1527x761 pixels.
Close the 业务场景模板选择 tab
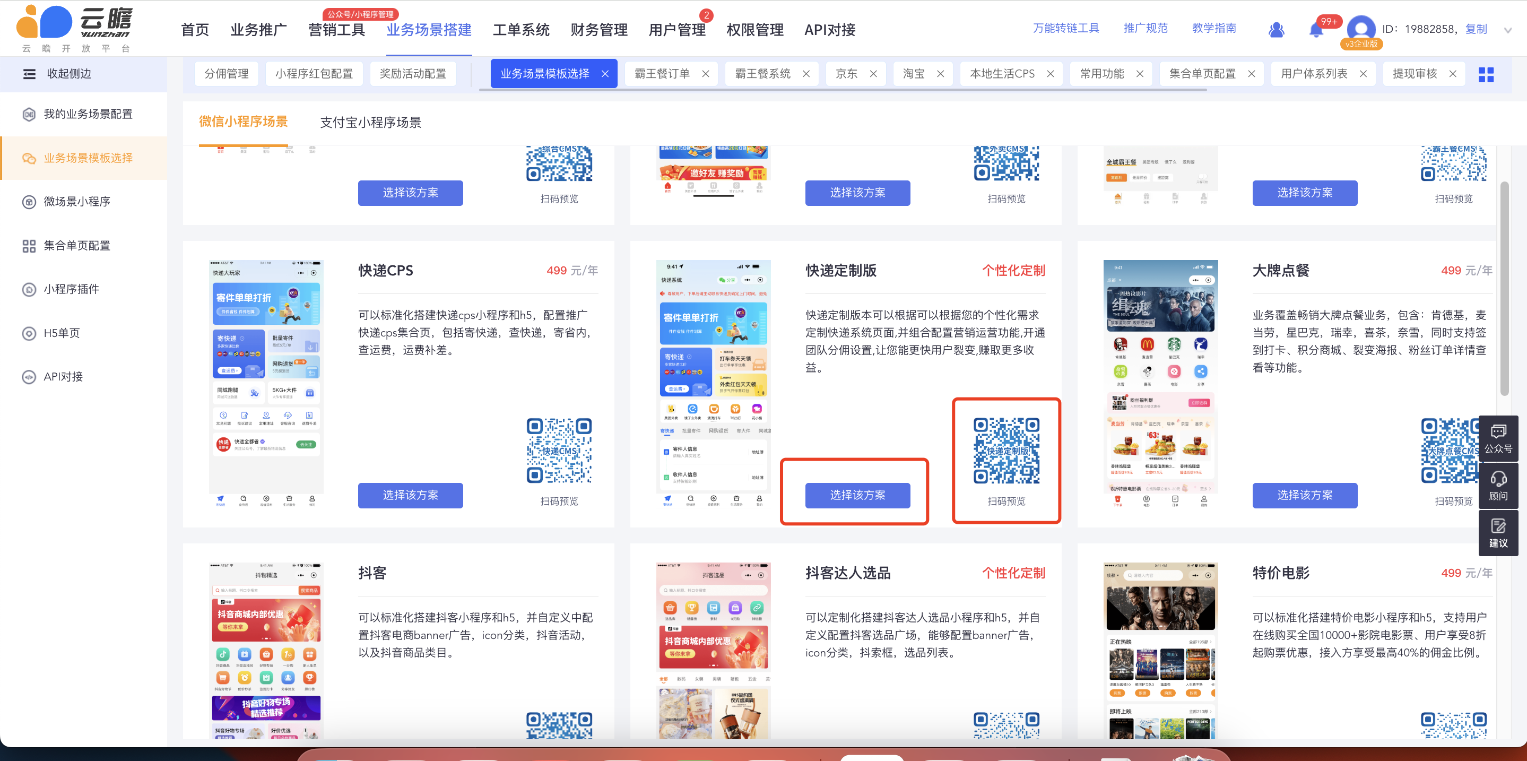(x=605, y=74)
